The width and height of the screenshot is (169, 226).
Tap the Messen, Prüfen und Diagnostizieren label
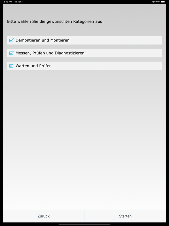point(50,53)
